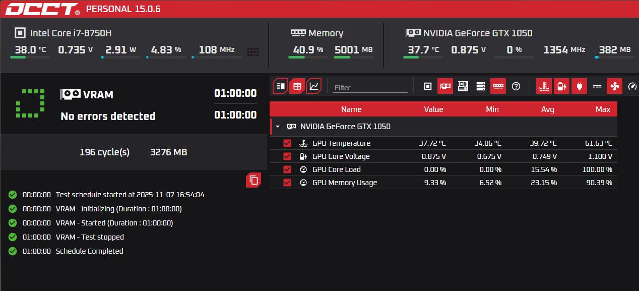Toggle the temperature sensor type filter

(544, 86)
